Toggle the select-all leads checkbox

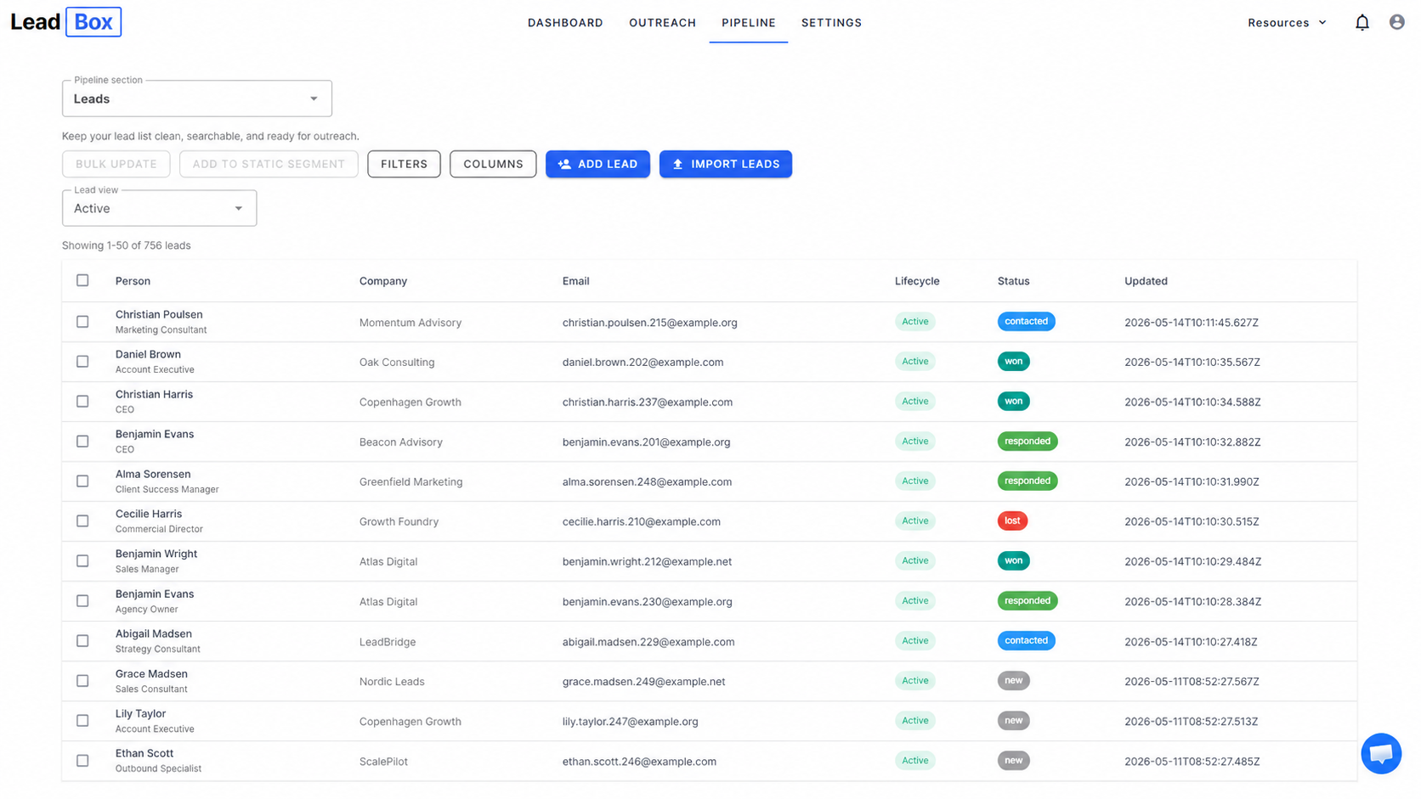click(82, 280)
